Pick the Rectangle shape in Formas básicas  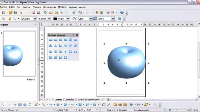pyautogui.click(x=51, y=40)
